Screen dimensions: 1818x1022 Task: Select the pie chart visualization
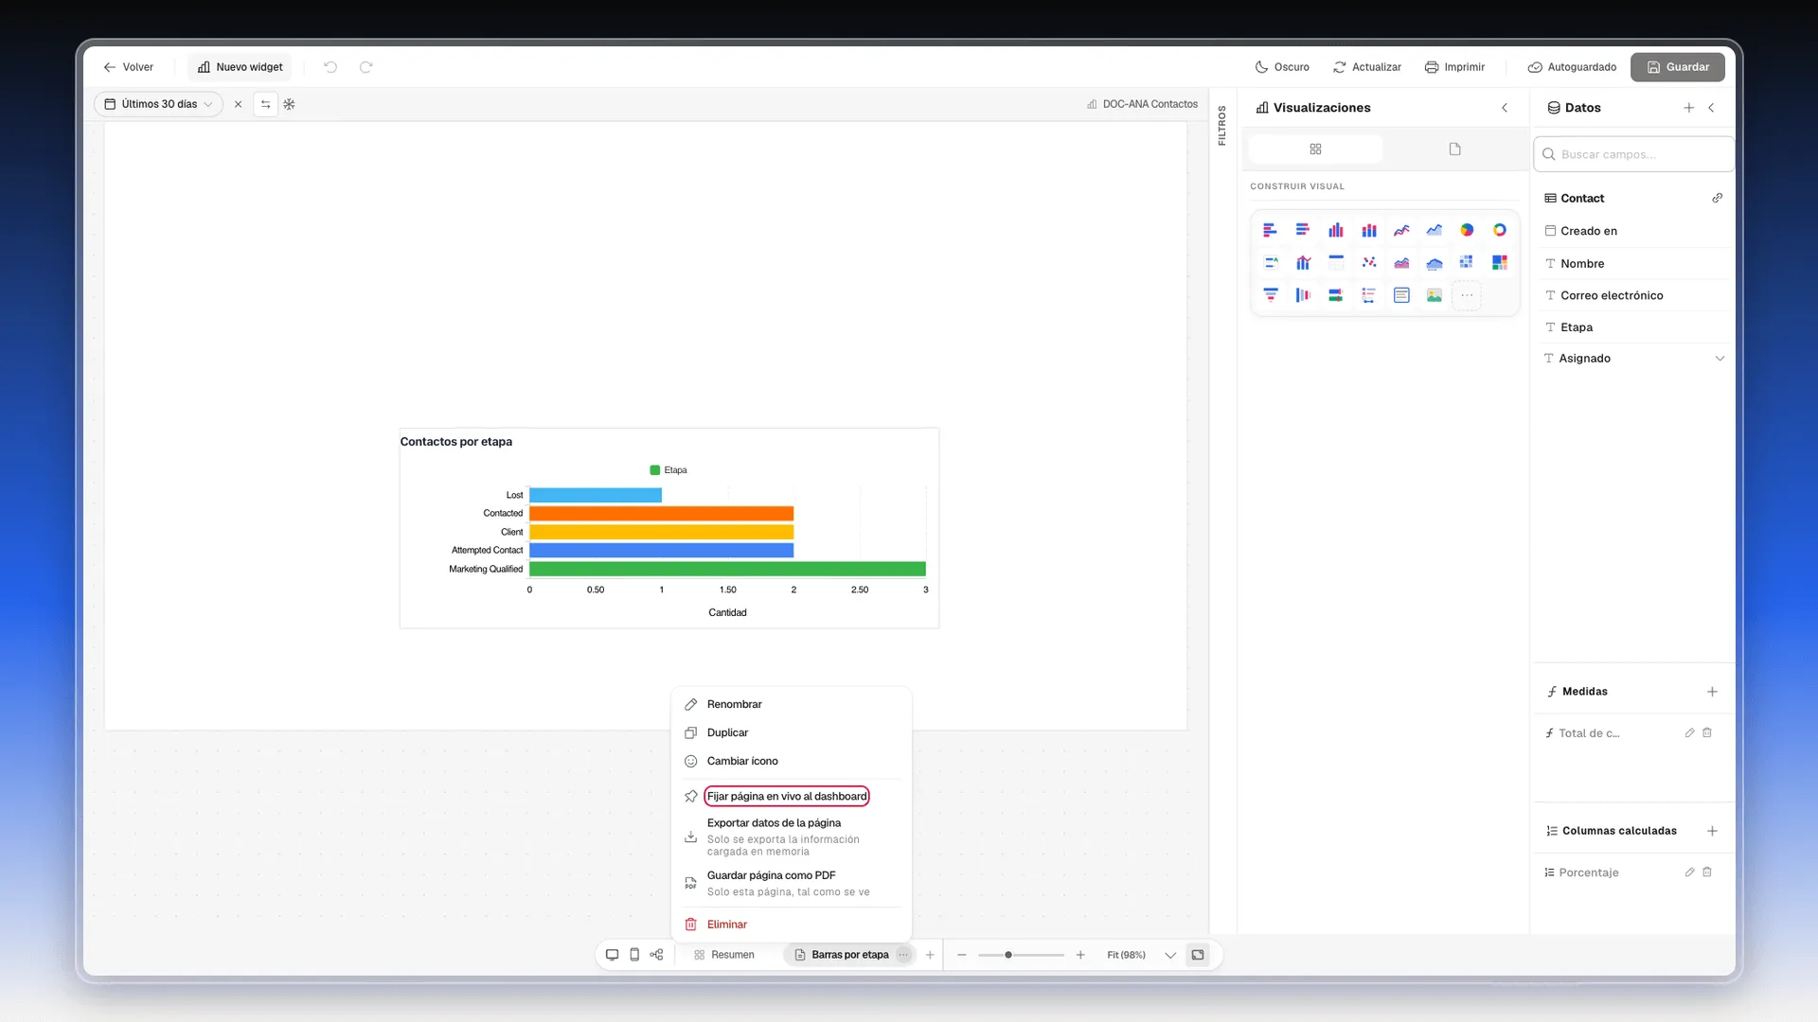point(1467,230)
